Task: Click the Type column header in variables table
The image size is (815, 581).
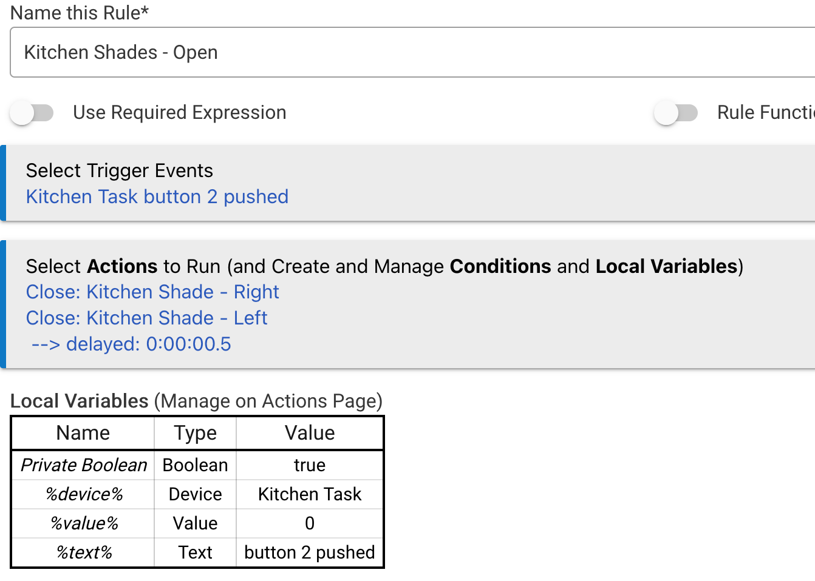Action: click(x=195, y=433)
